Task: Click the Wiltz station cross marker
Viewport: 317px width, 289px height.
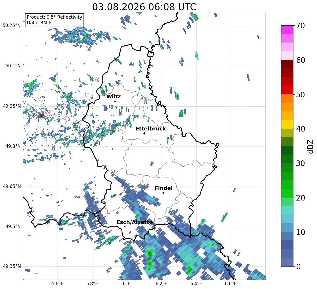Action: (x=115, y=101)
